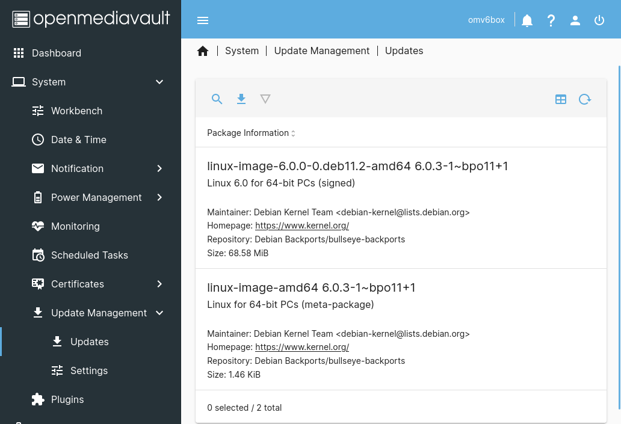This screenshot has height=424, width=621.
Task: Expand the Power Management submenu
Action: [159, 197]
